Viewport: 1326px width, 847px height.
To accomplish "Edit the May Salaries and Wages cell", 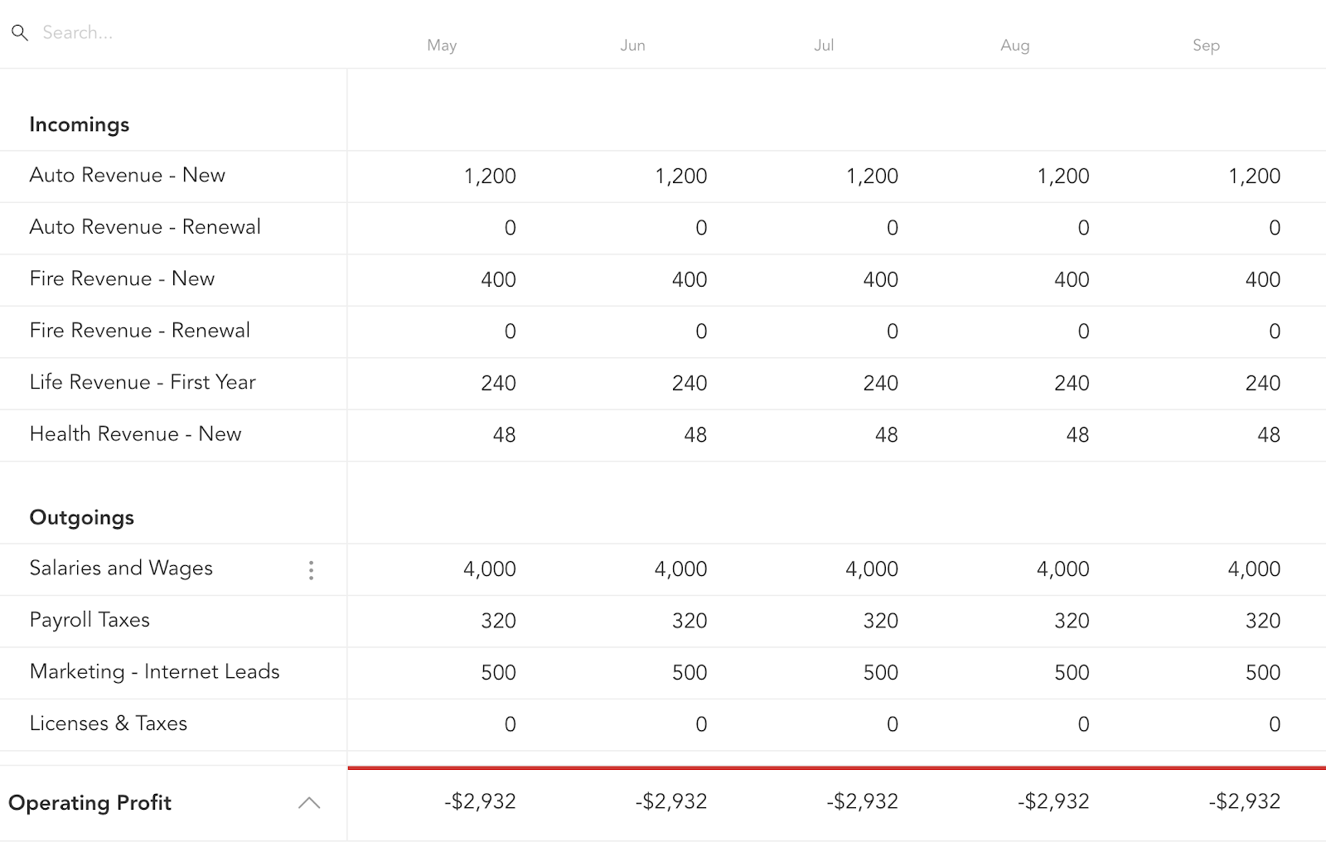I will click(x=489, y=569).
